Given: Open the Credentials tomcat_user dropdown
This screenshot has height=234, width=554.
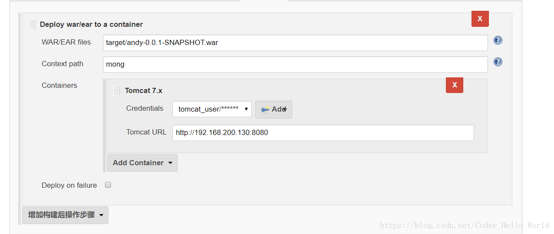Looking at the screenshot, I should pyautogui.click(x=212, y=109).
